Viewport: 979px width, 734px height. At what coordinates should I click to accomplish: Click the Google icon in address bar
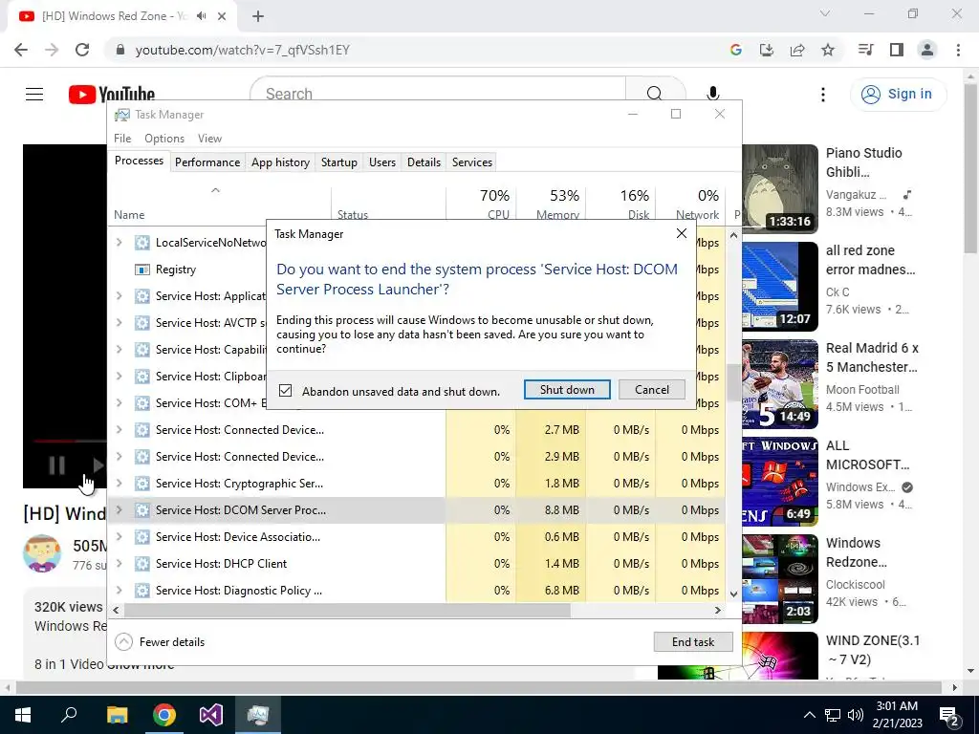point(735,50)
